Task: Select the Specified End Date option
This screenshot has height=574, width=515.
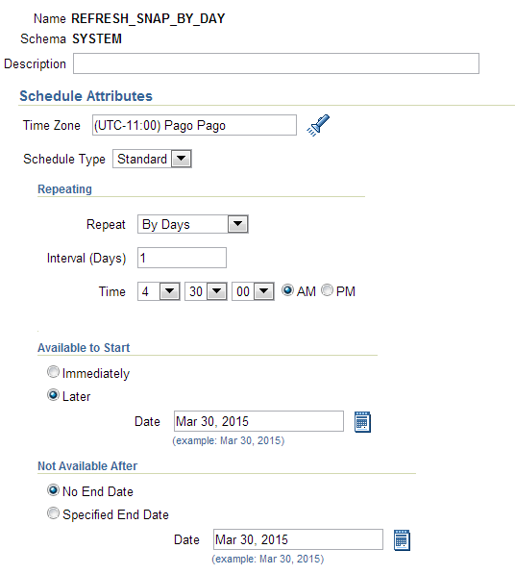Action: [x=53, y=513]
